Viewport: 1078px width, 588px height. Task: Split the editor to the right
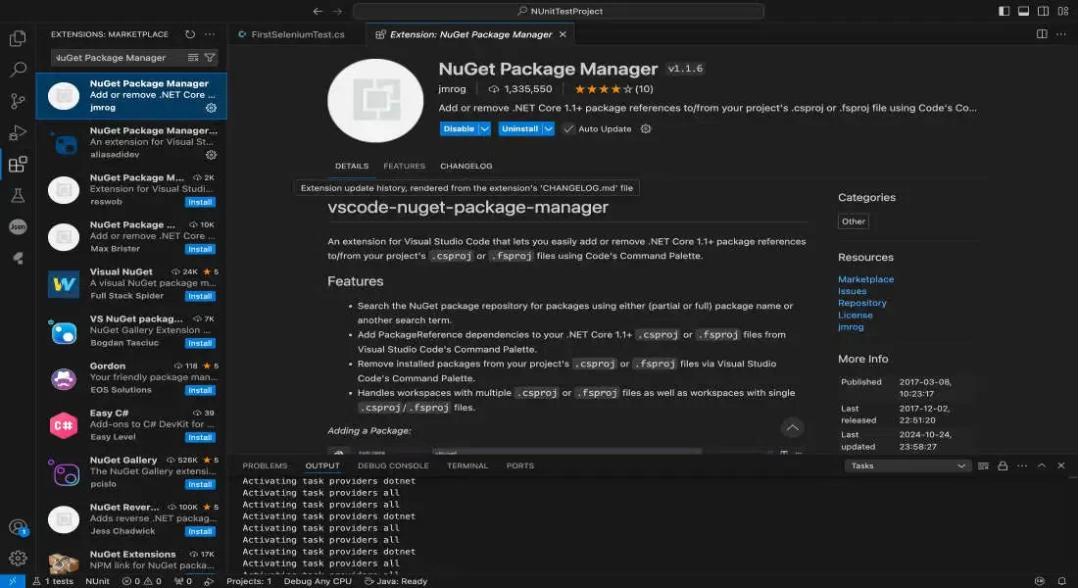point(1042,34)
